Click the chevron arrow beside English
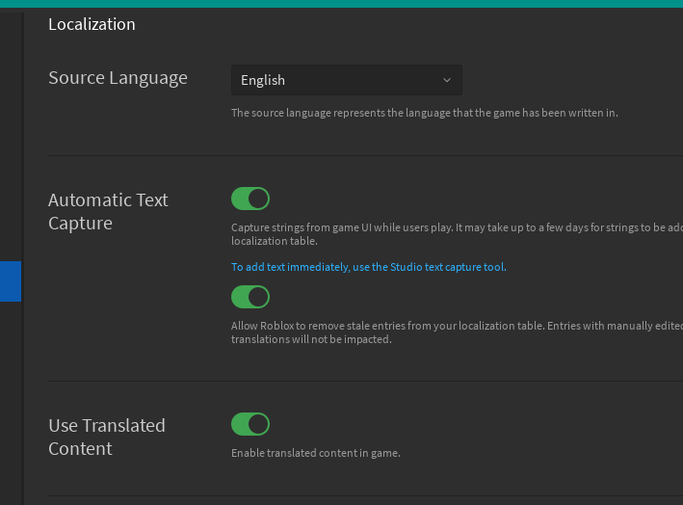The image size is (683, 505). pyautogui.click(x=447, y=80)
